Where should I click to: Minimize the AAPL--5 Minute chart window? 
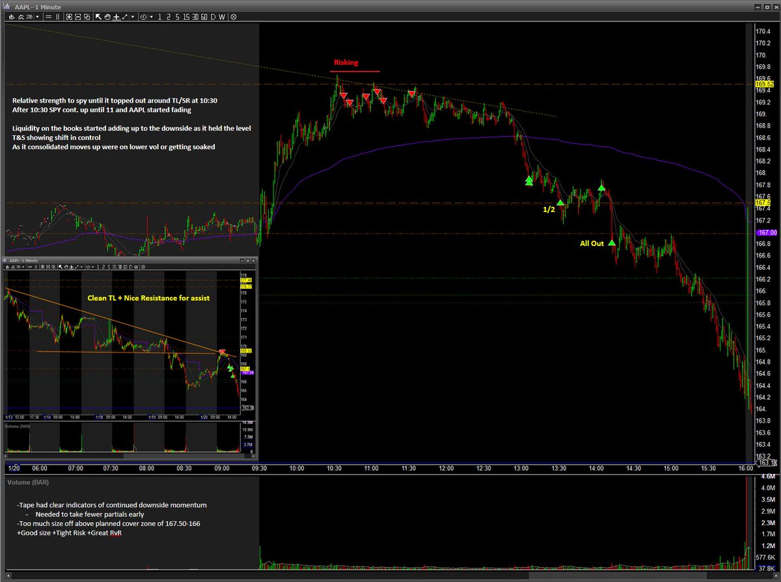(x=242, y=261)
